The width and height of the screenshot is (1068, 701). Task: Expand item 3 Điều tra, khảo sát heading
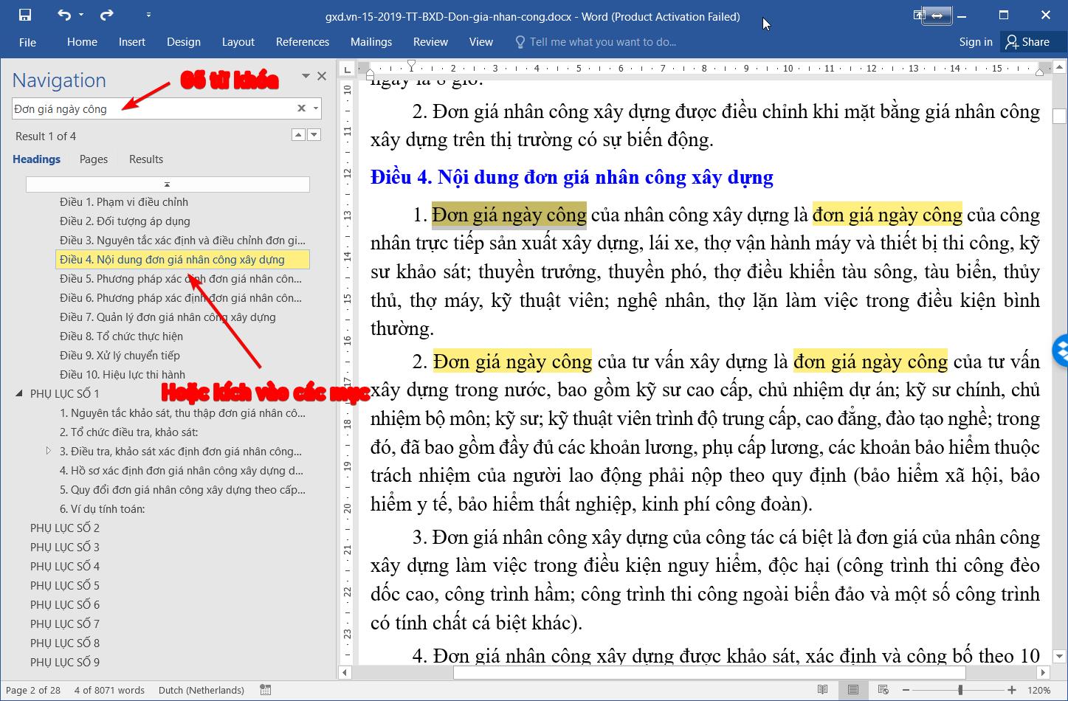click(49, 451)
